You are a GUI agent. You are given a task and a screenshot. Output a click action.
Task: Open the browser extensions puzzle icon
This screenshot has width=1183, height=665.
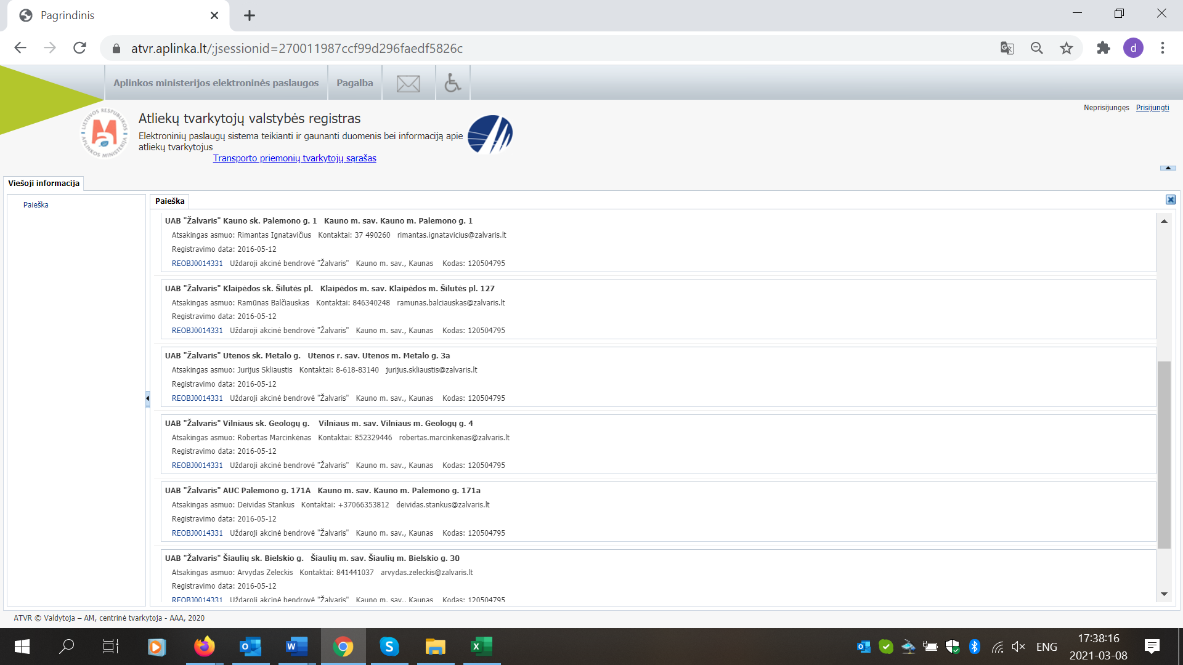click(1103, 48)
